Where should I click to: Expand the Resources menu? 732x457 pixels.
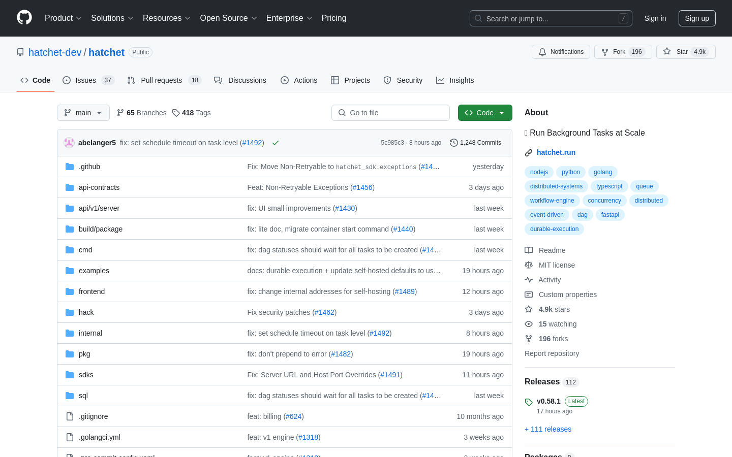click(167, 18)
